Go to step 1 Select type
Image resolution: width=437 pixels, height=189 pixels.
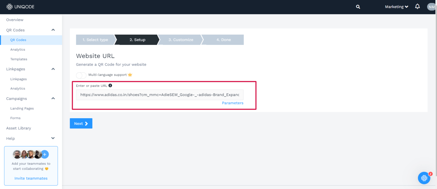95,40
